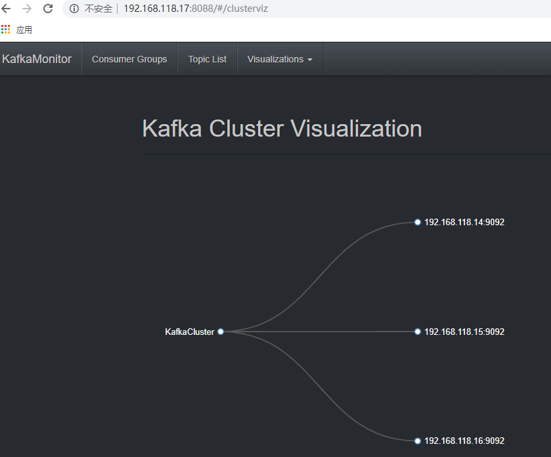The width and height of the screenshot is (551, 457).
Task: Open the Visualizations dropdown menu
Action: (276, 59)
